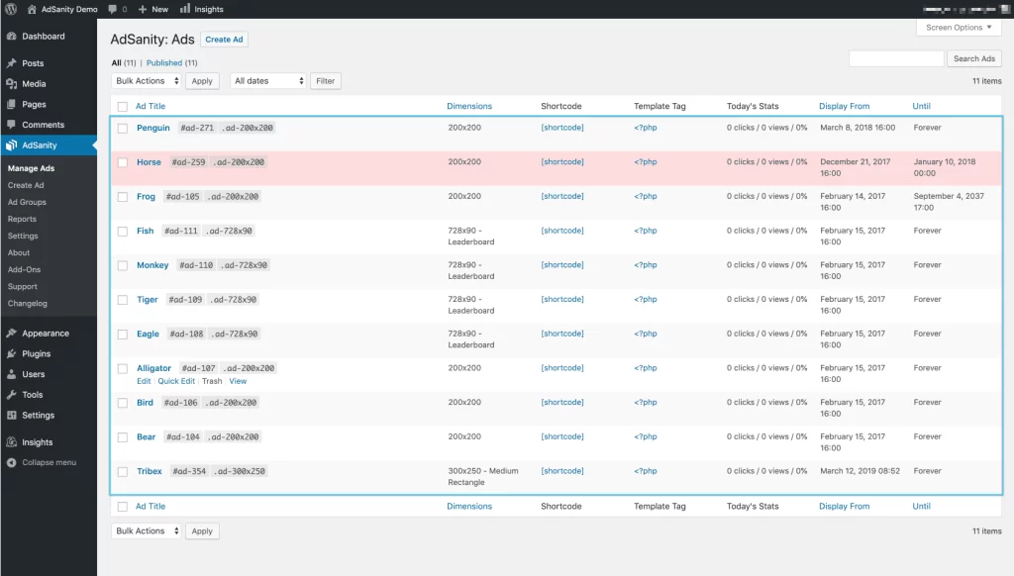Select the Plugins plug icon
The width and height of the screenshot is (1014, 576).
click(x=12, y=353)
